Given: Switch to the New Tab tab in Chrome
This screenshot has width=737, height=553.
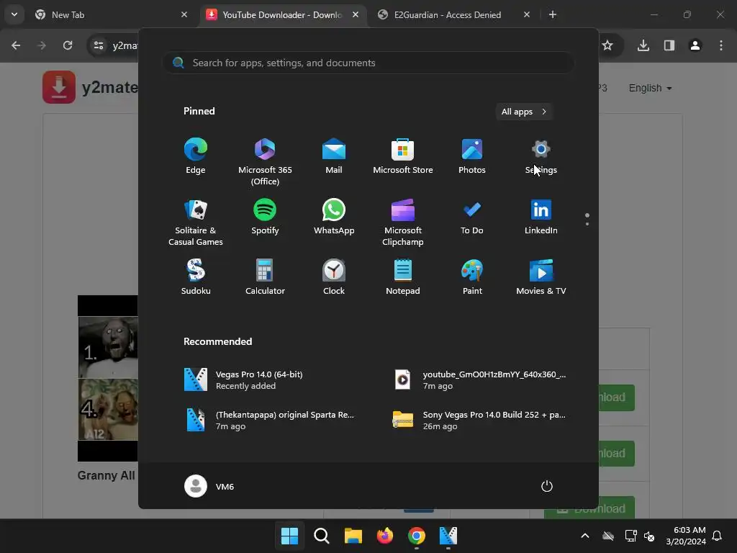Looking at the screenshot, I should point(110,14).
